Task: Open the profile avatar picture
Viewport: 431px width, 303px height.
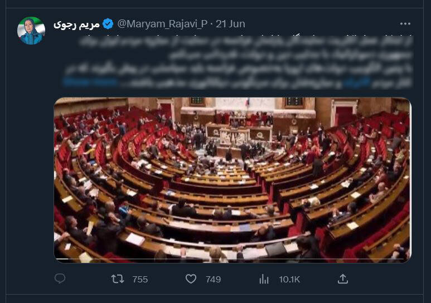Action: coord(31,31)
